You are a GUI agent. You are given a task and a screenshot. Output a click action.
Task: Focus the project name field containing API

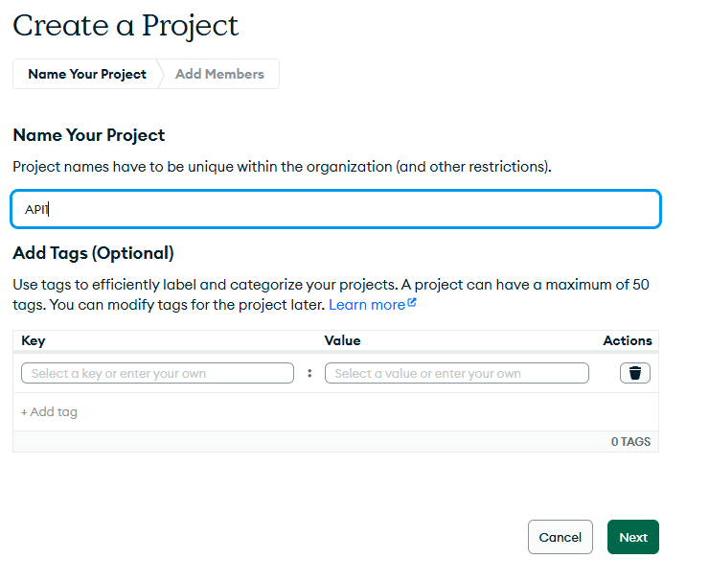(335, 209)
